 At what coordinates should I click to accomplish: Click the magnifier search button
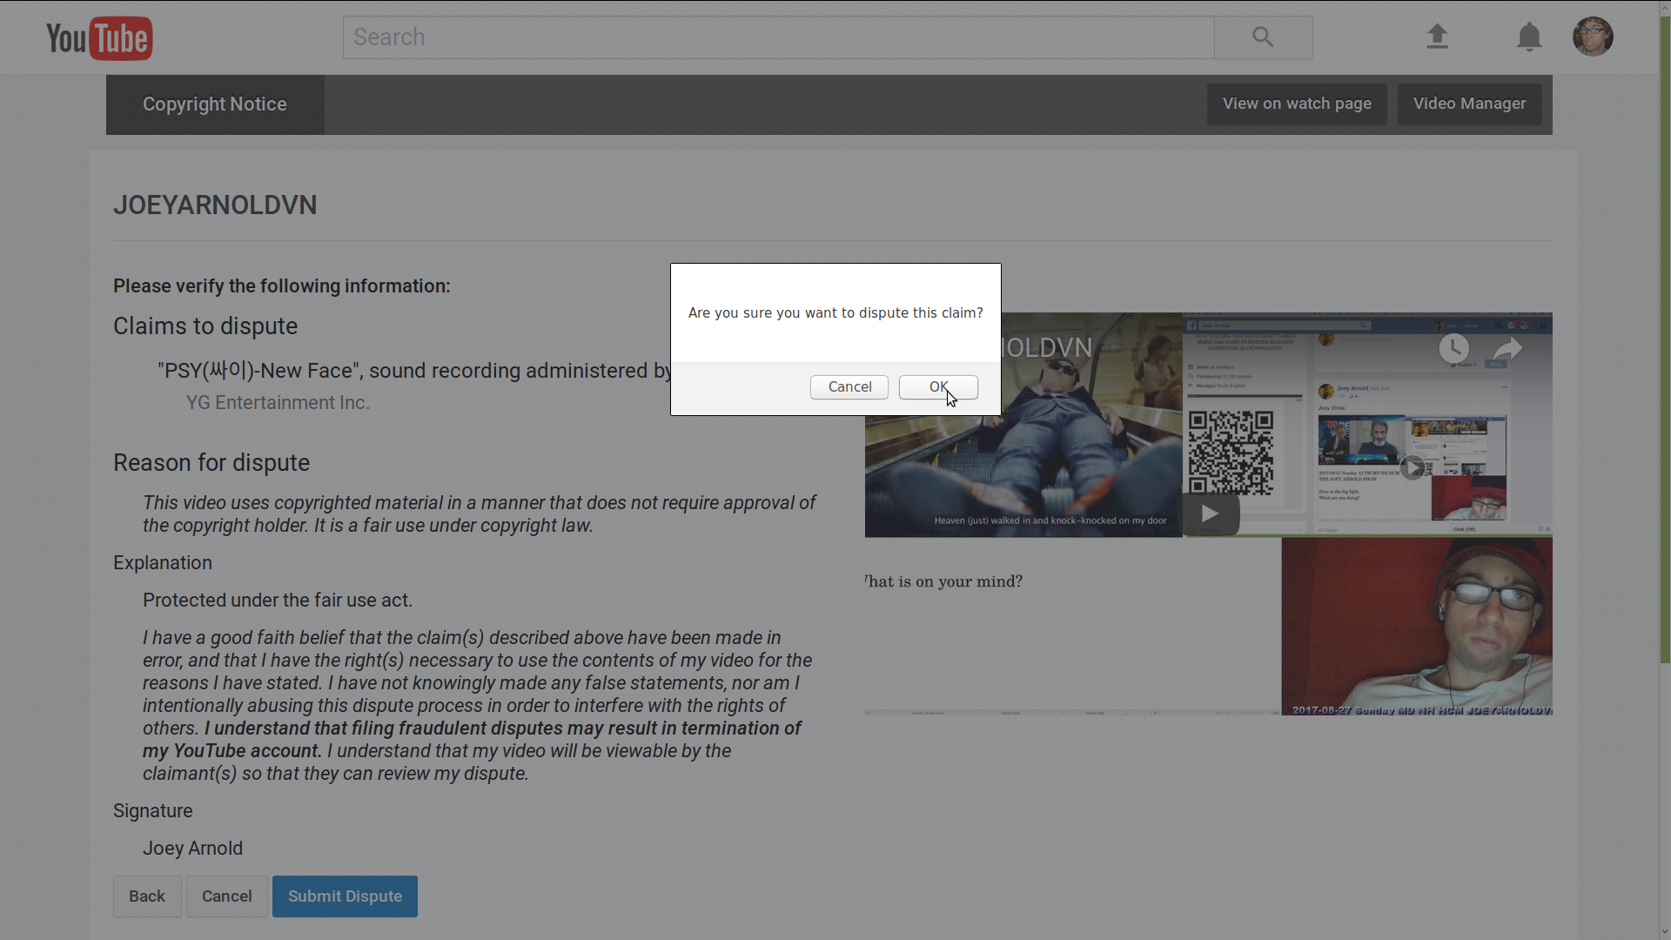[x=1263, y=37]
